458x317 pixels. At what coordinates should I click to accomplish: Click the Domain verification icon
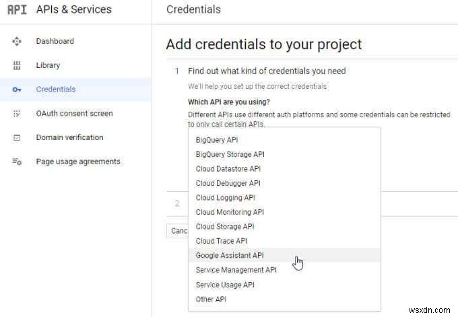pos(18,137)
